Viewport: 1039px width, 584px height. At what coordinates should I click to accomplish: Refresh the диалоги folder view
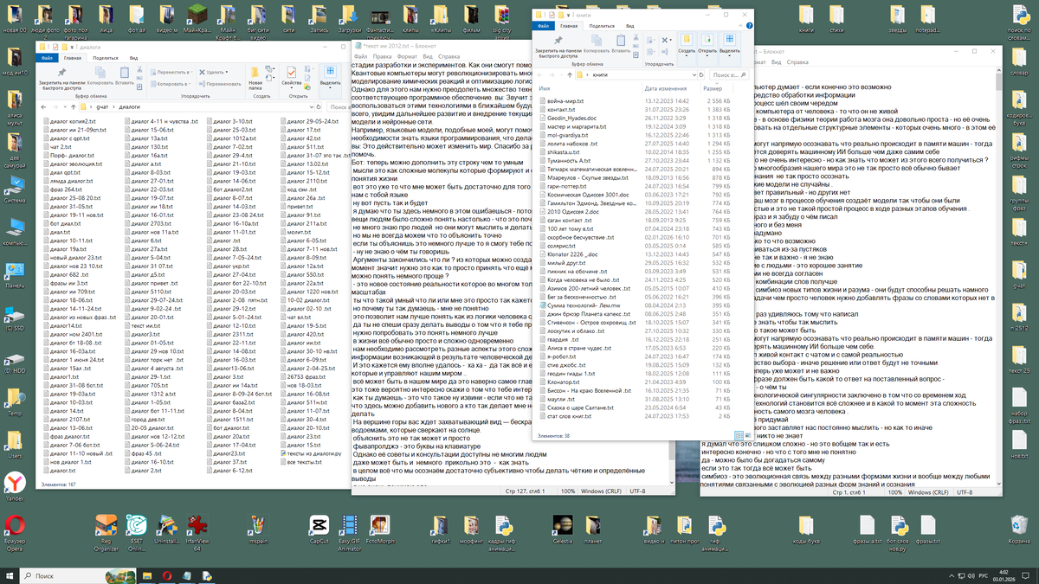point(319,106)
